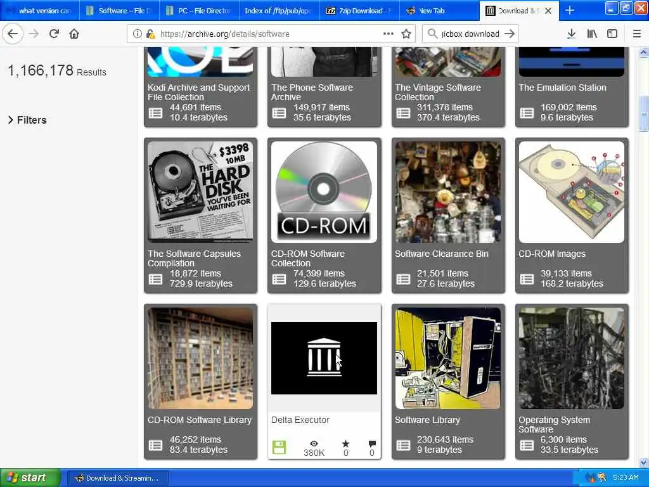Click the CD-ROM Images list icon
Image resolution: width=649 pixels, height=487 pixels.
(x=527, y=279)
